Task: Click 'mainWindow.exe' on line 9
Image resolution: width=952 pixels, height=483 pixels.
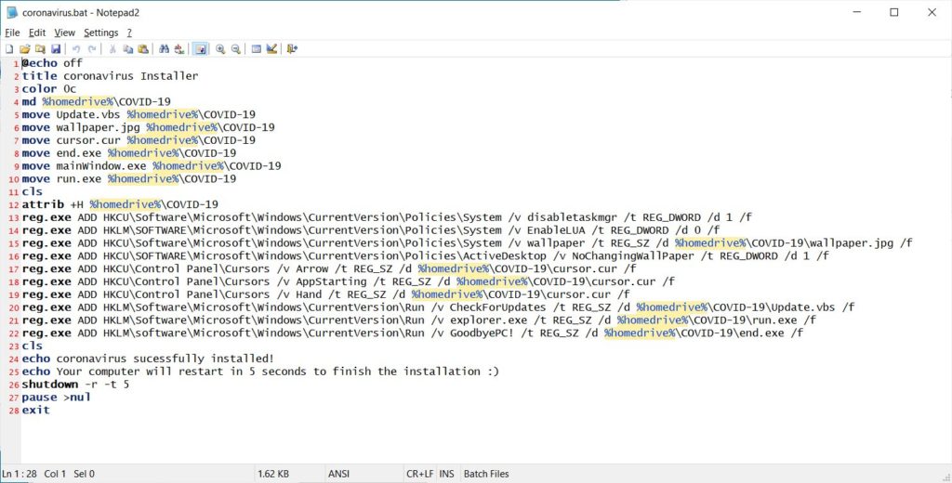Action: (x=100, y=165)
